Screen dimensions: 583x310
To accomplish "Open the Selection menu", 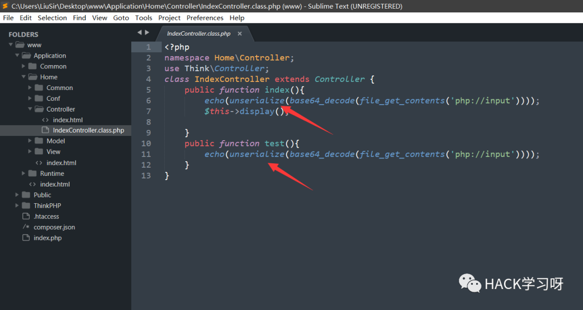I will tap(52, 18).
